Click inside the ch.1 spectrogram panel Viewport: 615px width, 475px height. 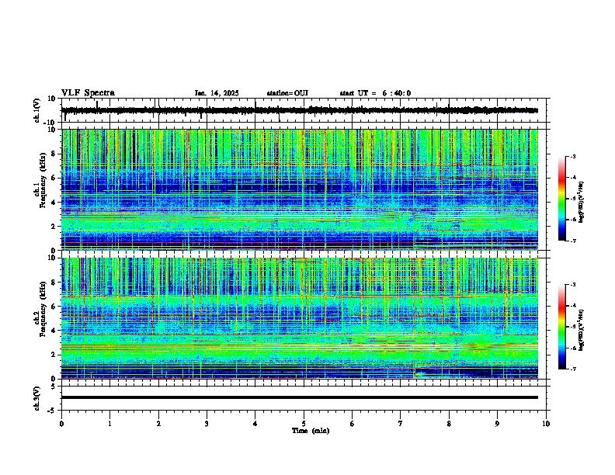click(300, 189)
